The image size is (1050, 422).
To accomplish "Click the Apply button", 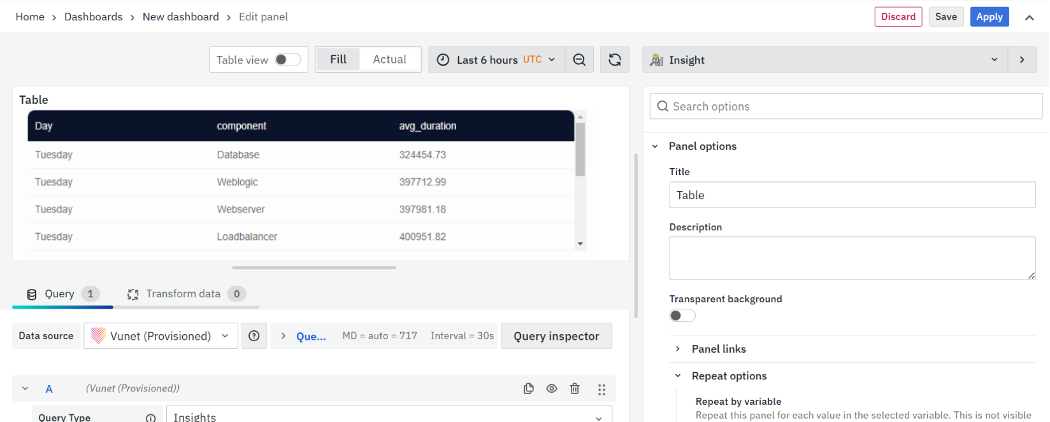I will [989, 17].
